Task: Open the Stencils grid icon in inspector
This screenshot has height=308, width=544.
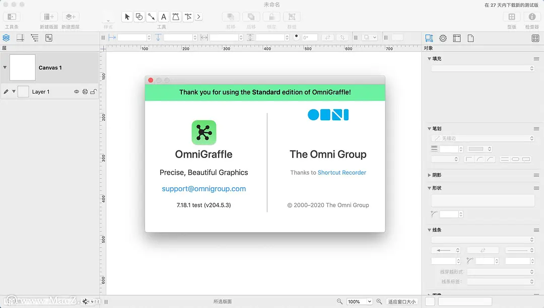Action: [x=535, y=38]
